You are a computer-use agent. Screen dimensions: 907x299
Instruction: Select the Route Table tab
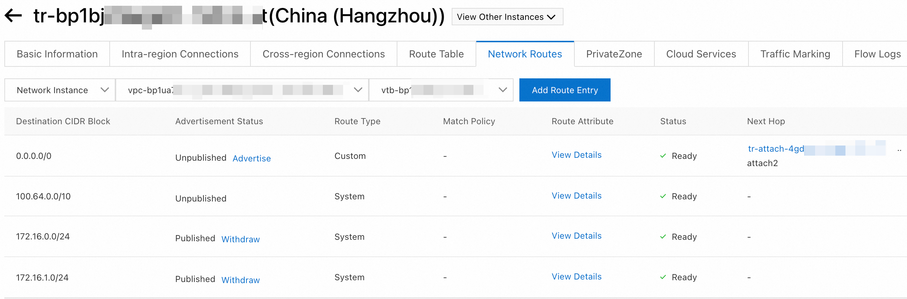[436, 54]
